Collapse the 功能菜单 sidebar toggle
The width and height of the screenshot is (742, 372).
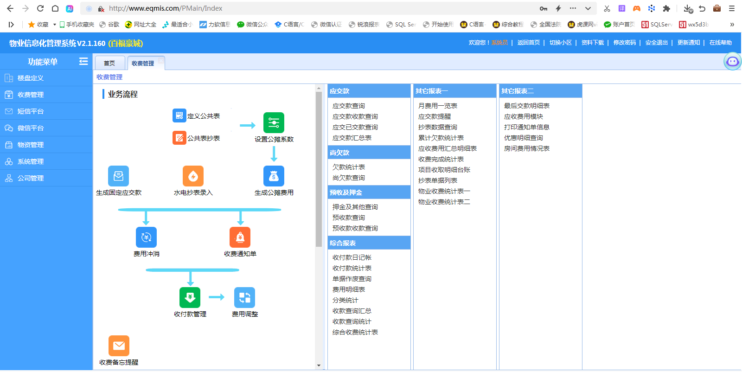pos(83,61)
